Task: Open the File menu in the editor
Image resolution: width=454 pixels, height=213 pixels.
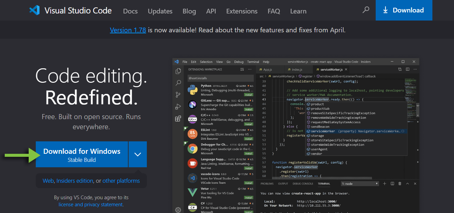Action: [x=185, y=62]
